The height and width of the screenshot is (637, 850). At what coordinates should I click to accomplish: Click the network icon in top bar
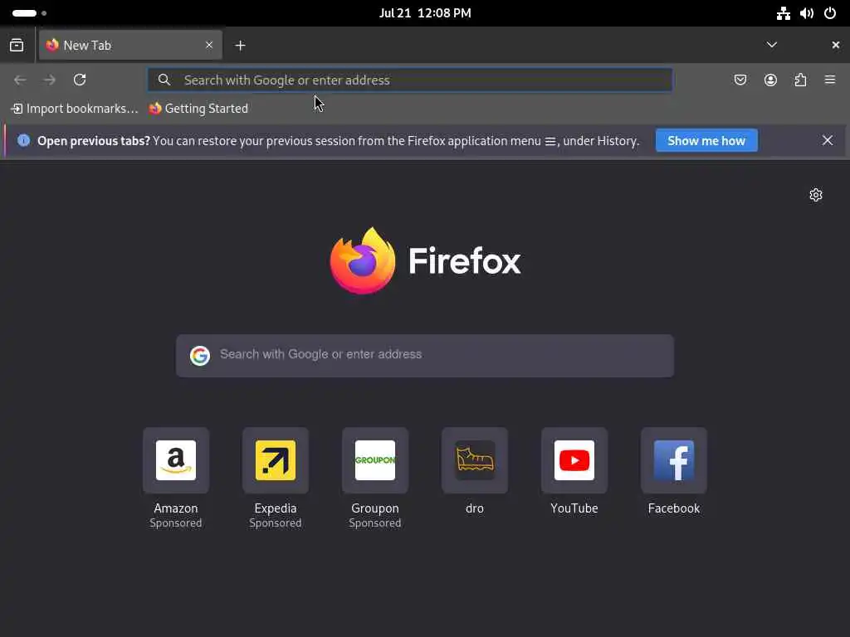784,13
